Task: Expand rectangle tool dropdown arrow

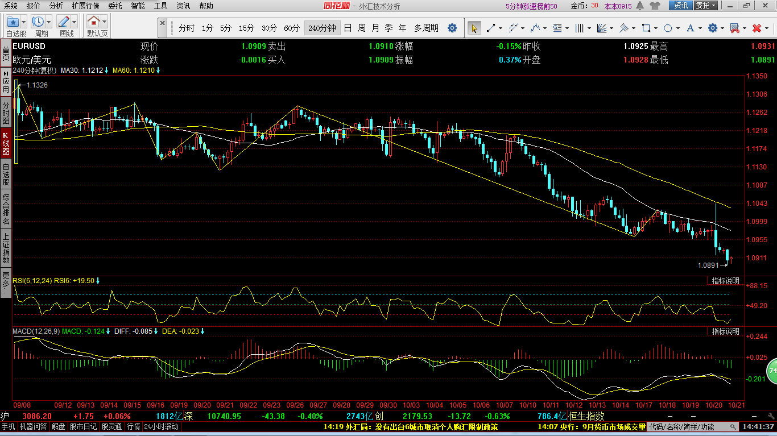Action: coord(655,28)
